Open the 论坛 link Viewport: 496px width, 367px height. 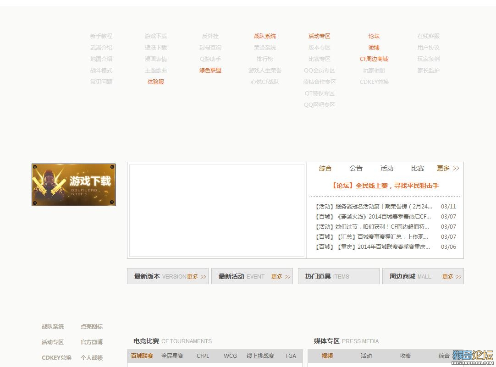point(374,36)
